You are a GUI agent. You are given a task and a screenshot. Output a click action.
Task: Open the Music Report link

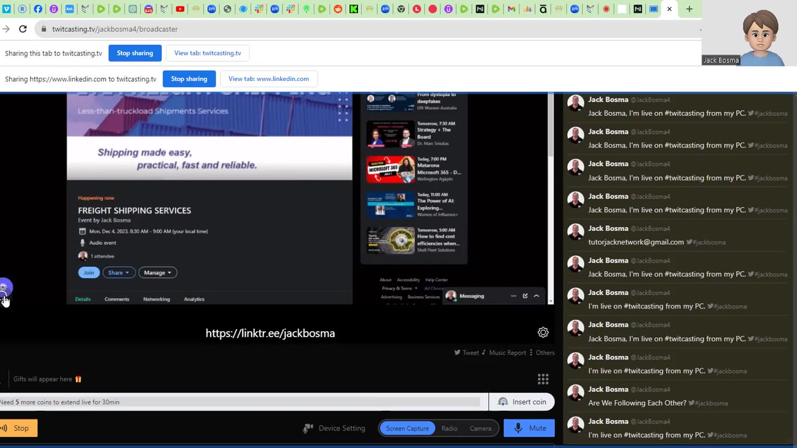click(504, 353)
